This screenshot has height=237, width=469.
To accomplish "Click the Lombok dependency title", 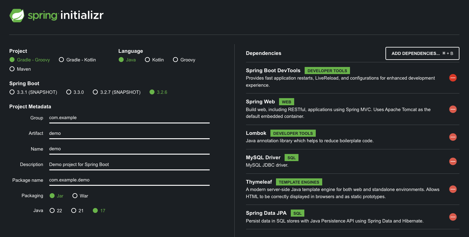I will 256,133.
